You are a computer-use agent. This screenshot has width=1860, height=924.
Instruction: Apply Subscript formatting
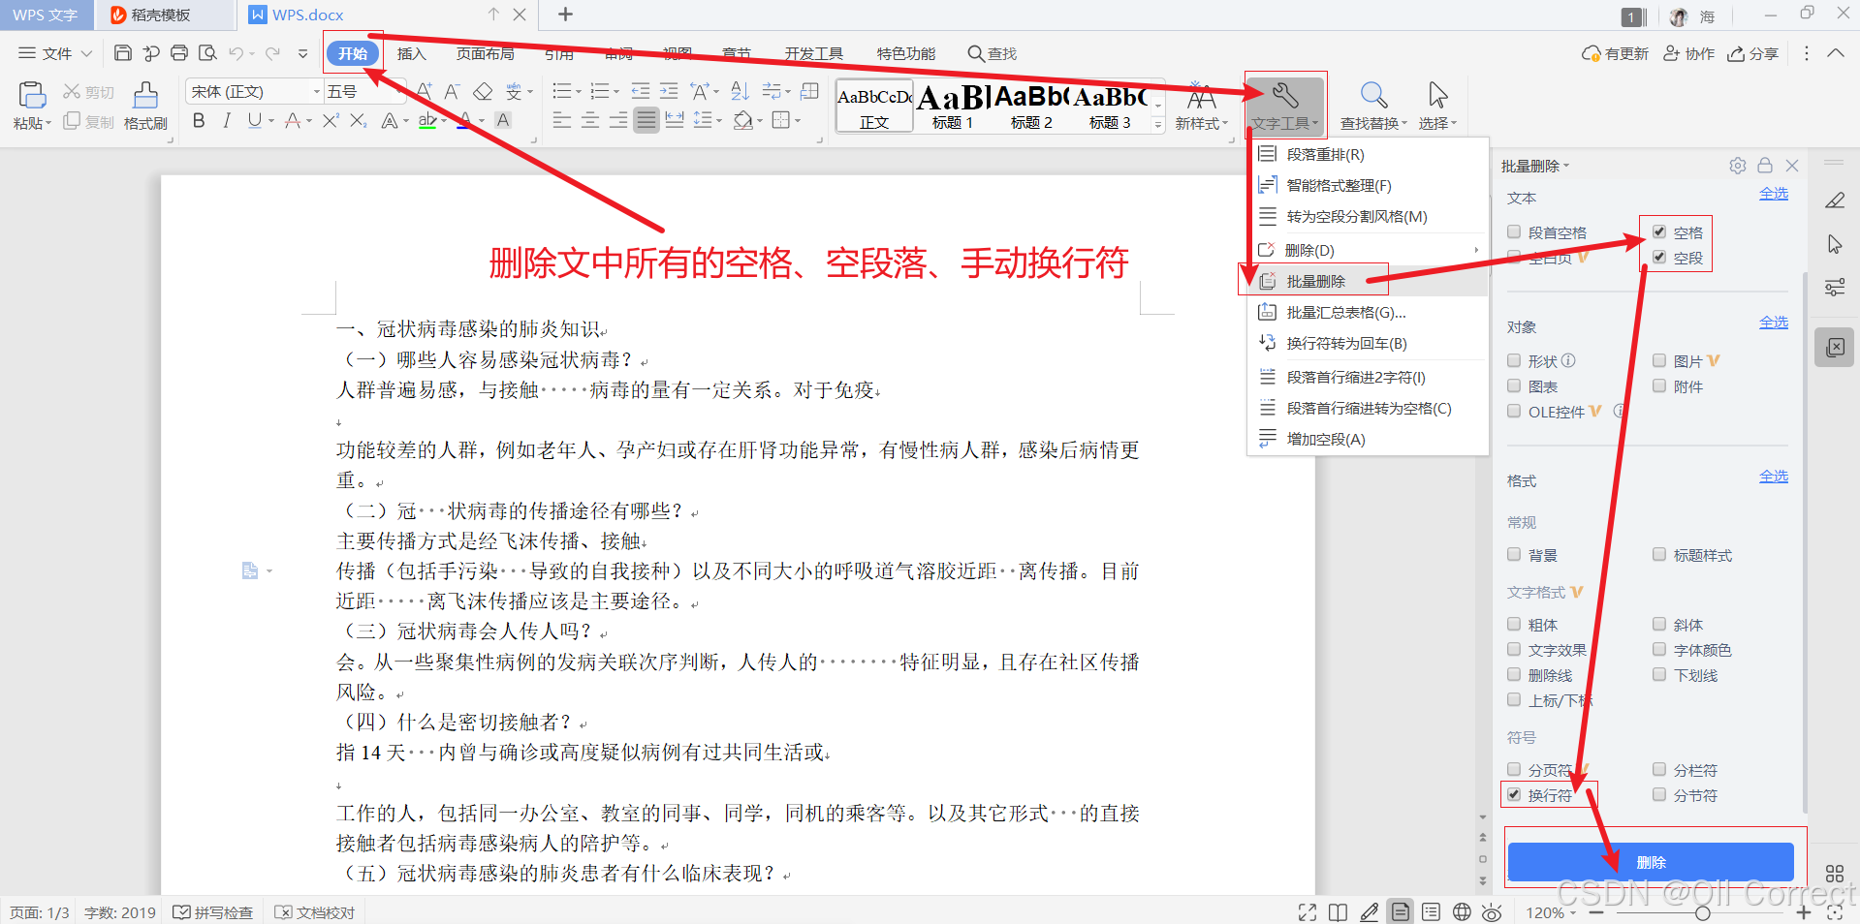(x=358, y=120)
